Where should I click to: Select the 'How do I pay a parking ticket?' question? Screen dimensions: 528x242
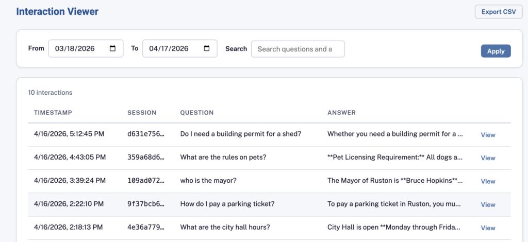tap(227, 203)
